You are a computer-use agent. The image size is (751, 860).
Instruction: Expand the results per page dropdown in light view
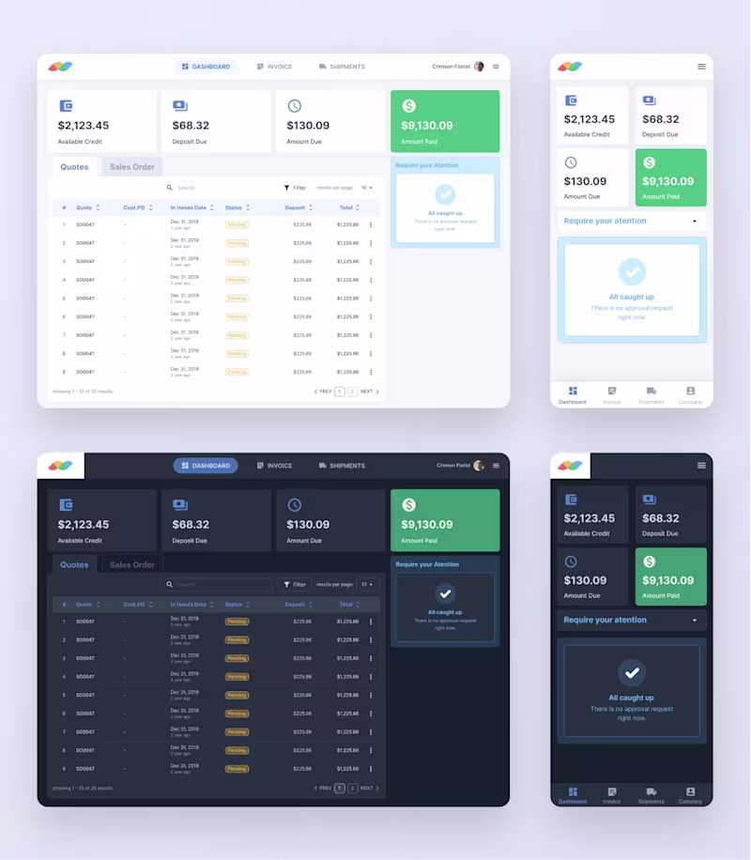[x=366, y=188]
